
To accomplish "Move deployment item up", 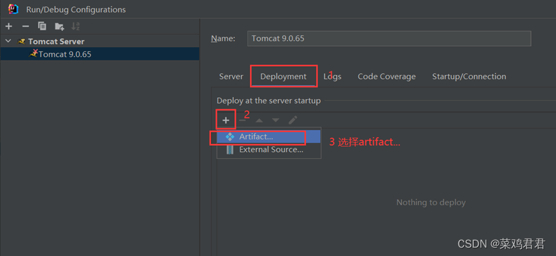I will click(259, 120).
